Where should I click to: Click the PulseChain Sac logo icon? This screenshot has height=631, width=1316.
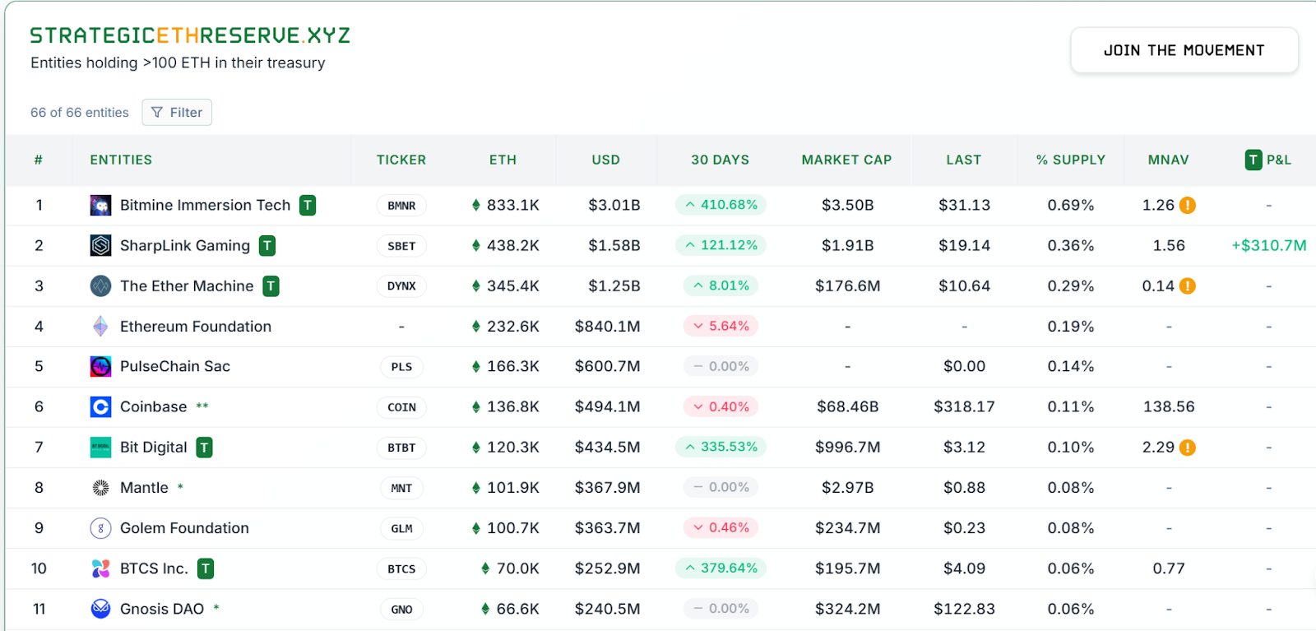point(100,366)
